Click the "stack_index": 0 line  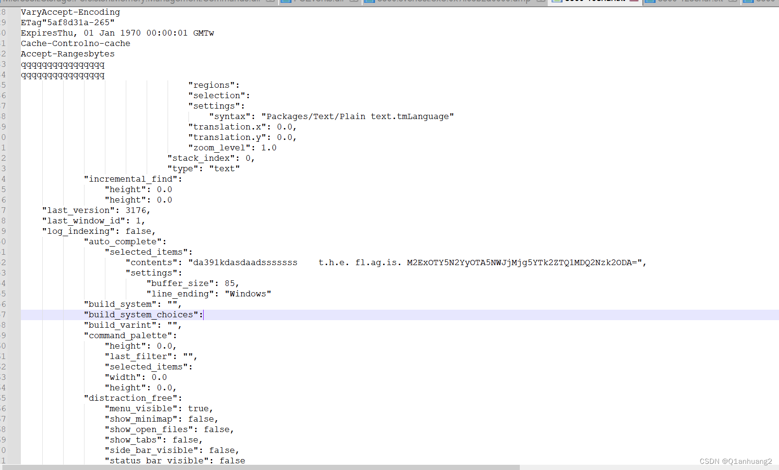click(211, 158)
